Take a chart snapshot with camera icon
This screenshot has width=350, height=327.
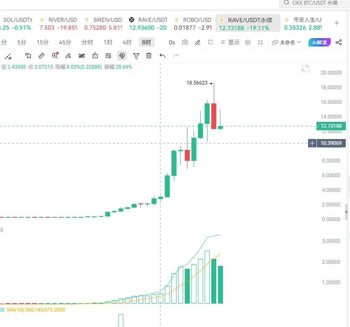pos(185,42)
